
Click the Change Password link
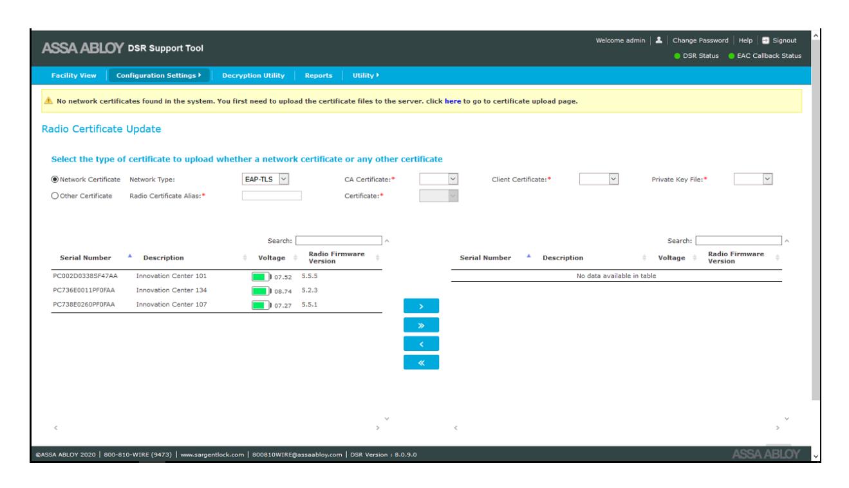pos(700,40)
